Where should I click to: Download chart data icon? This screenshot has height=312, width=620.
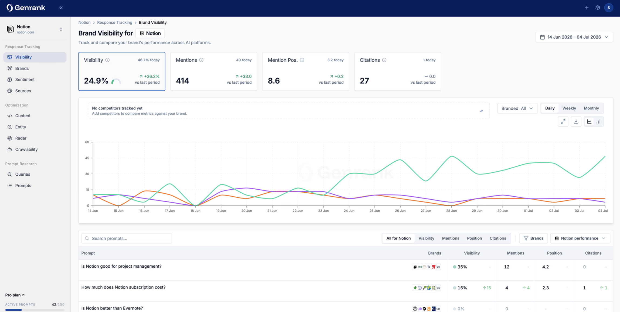(x=576, y=122)
